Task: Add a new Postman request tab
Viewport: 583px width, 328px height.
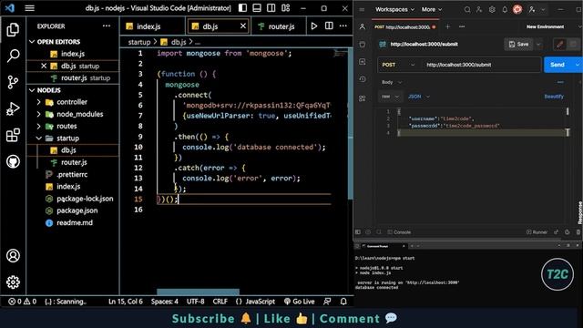Action: tap(447, 26)
